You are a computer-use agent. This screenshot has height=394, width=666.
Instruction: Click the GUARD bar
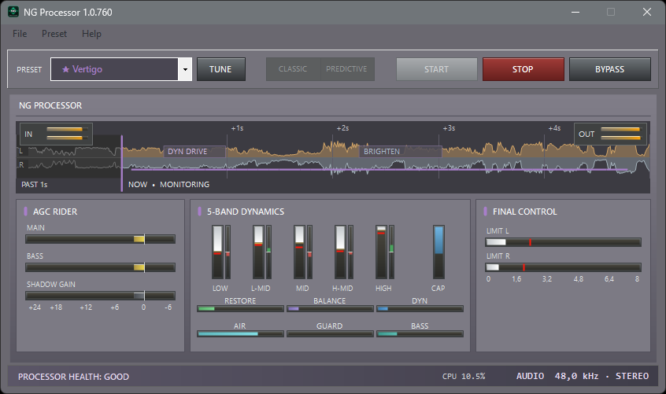pyautogui.click(x=330, y=333)
